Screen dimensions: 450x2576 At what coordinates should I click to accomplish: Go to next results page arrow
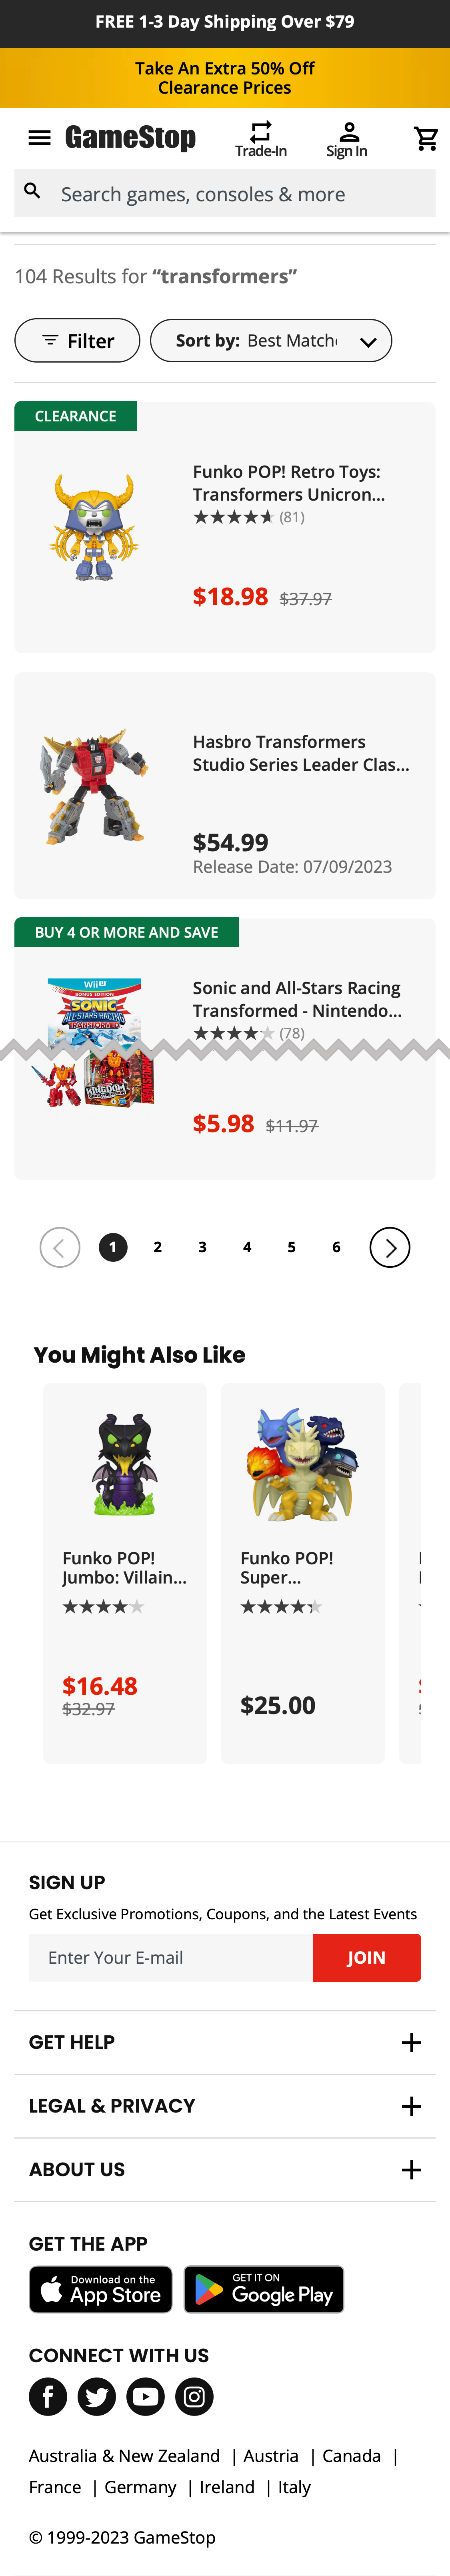(390, 1247)
